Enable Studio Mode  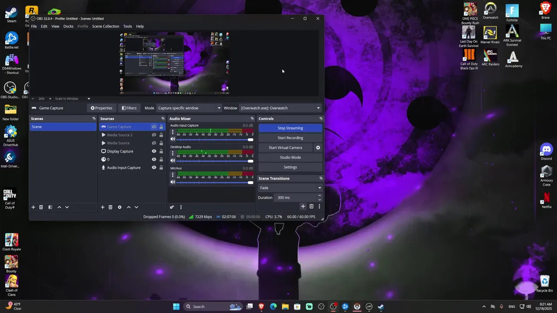[x=290, y=157]
